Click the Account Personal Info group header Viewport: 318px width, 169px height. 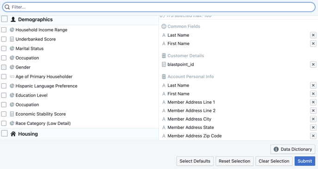pos(188,76)
